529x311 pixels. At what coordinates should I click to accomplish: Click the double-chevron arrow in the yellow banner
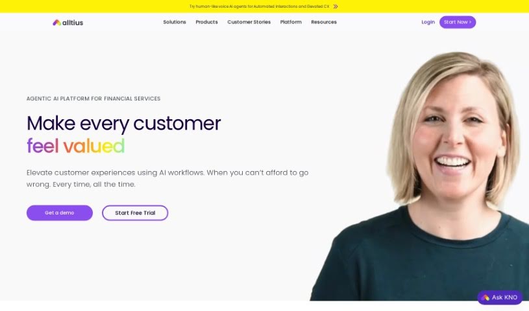(336, 6)
